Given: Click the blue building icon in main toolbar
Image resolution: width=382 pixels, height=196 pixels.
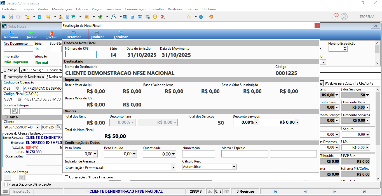Looking at the screenshot, I should click(3, 17).
